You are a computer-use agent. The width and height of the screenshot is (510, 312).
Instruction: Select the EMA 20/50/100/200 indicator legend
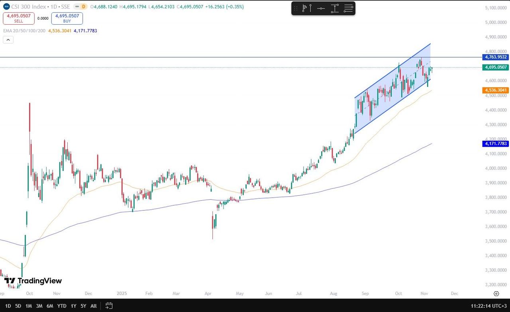[24, 31]
